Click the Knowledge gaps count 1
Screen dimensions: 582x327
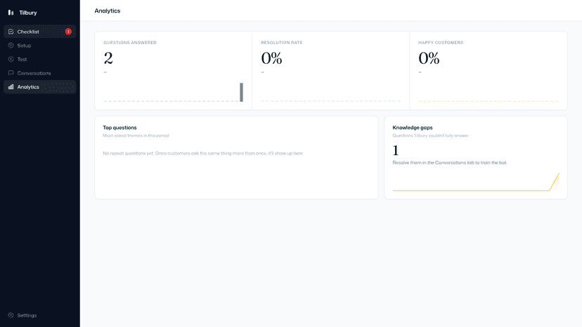[396, 150]
